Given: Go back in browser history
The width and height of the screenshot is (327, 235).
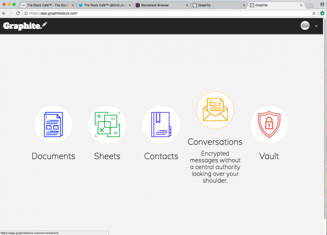Looking at the screenshot, I should click(4, 14).
